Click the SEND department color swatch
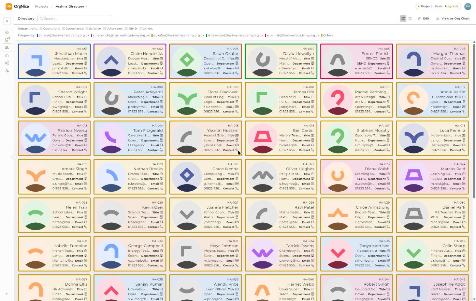This screenshot has height=301, width=476. click(x=126, y=29)
